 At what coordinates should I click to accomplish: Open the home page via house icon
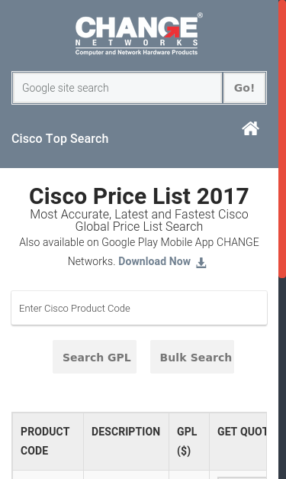click(x=250, y=128)
